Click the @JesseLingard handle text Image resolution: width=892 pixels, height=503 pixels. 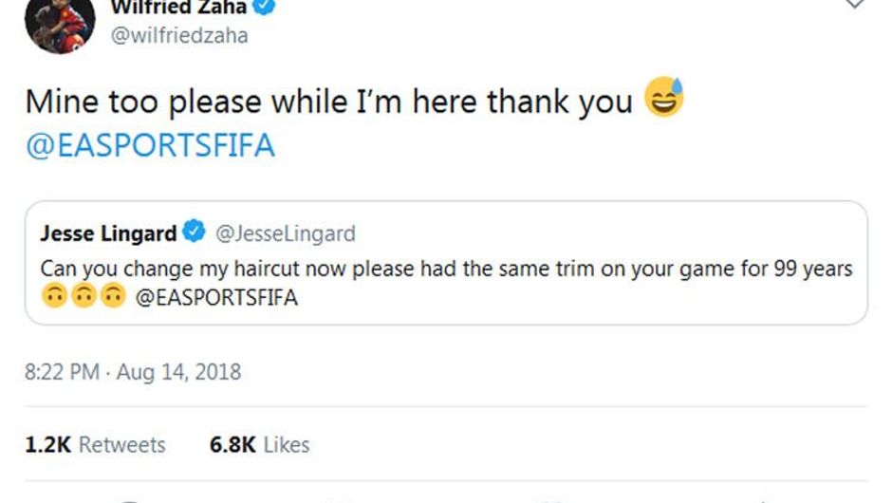pos(286,233)
